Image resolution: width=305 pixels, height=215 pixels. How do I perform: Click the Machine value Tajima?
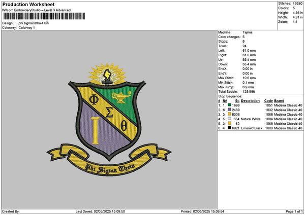coord(248,32)
